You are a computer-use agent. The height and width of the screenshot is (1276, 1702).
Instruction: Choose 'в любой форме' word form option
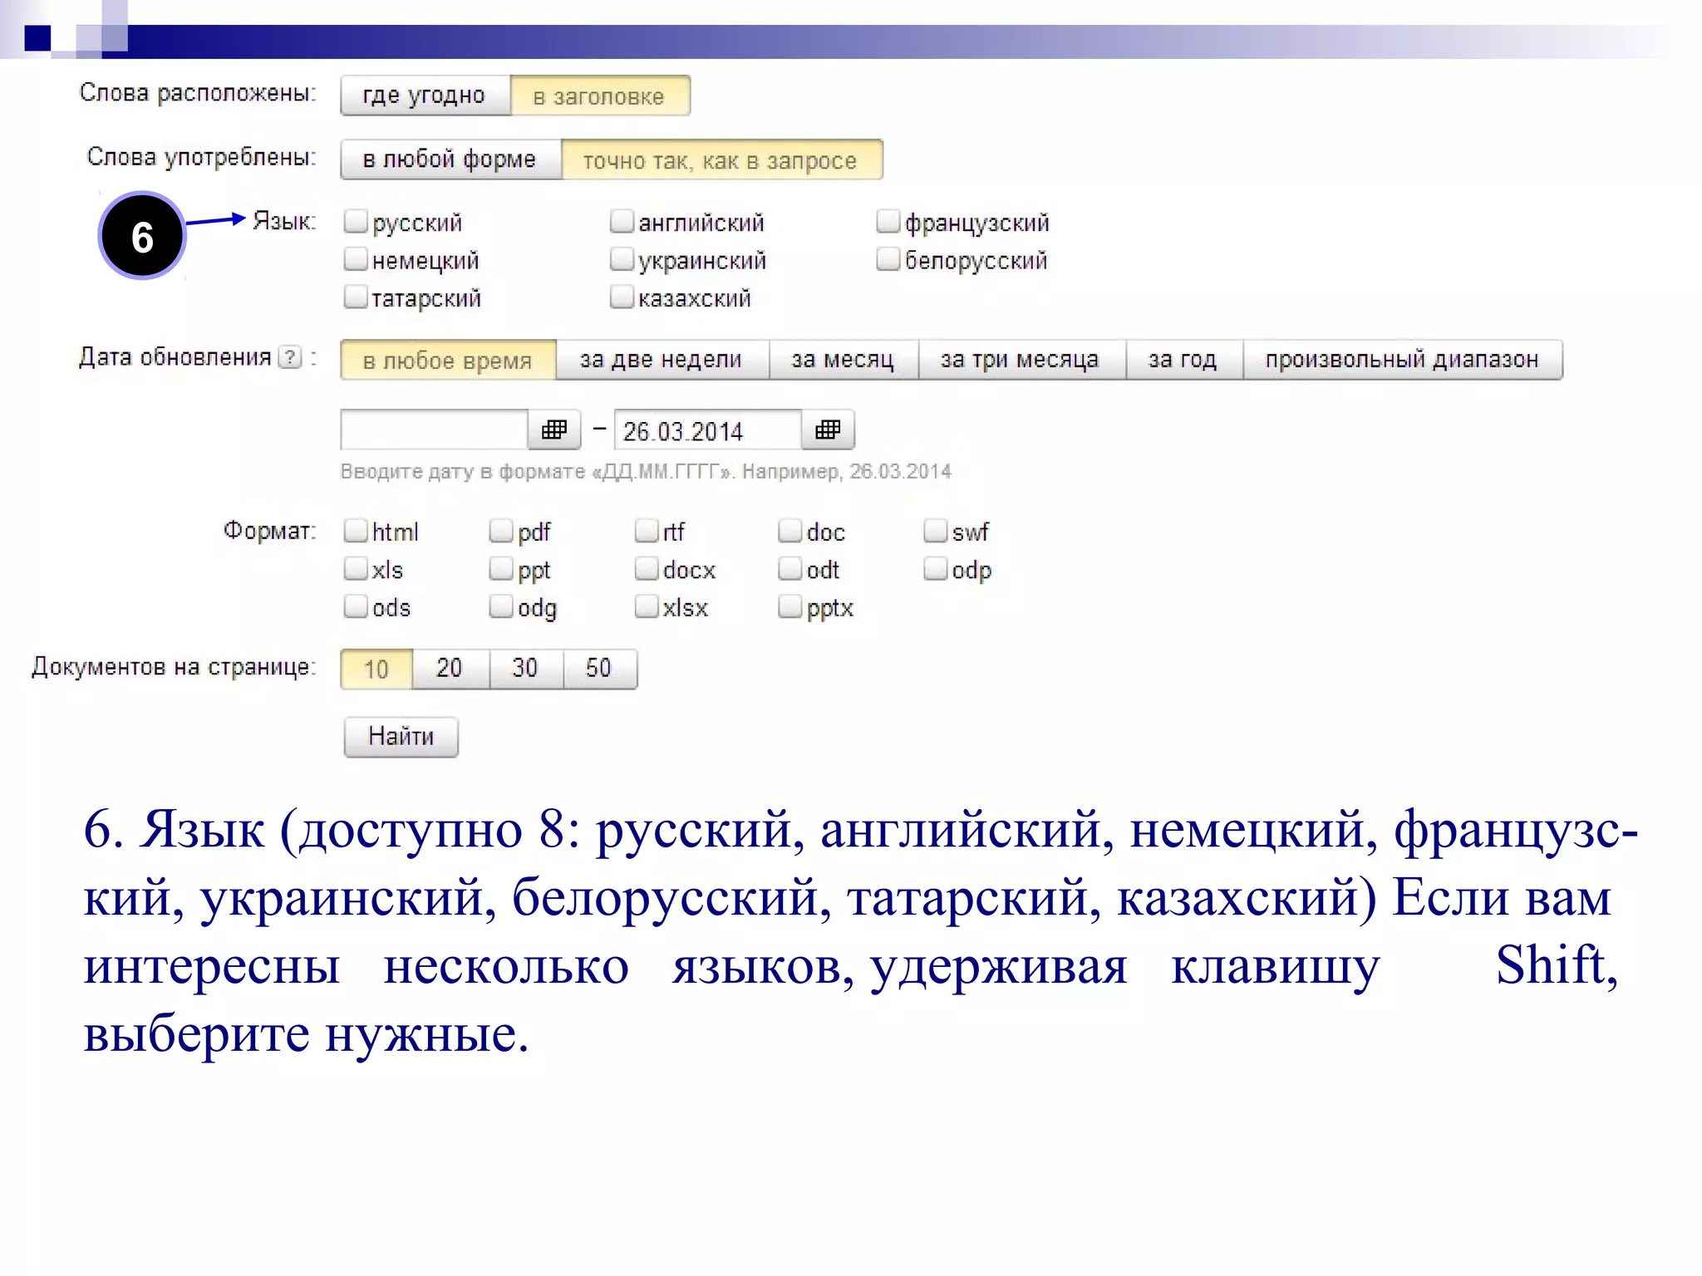click(450, 159)
